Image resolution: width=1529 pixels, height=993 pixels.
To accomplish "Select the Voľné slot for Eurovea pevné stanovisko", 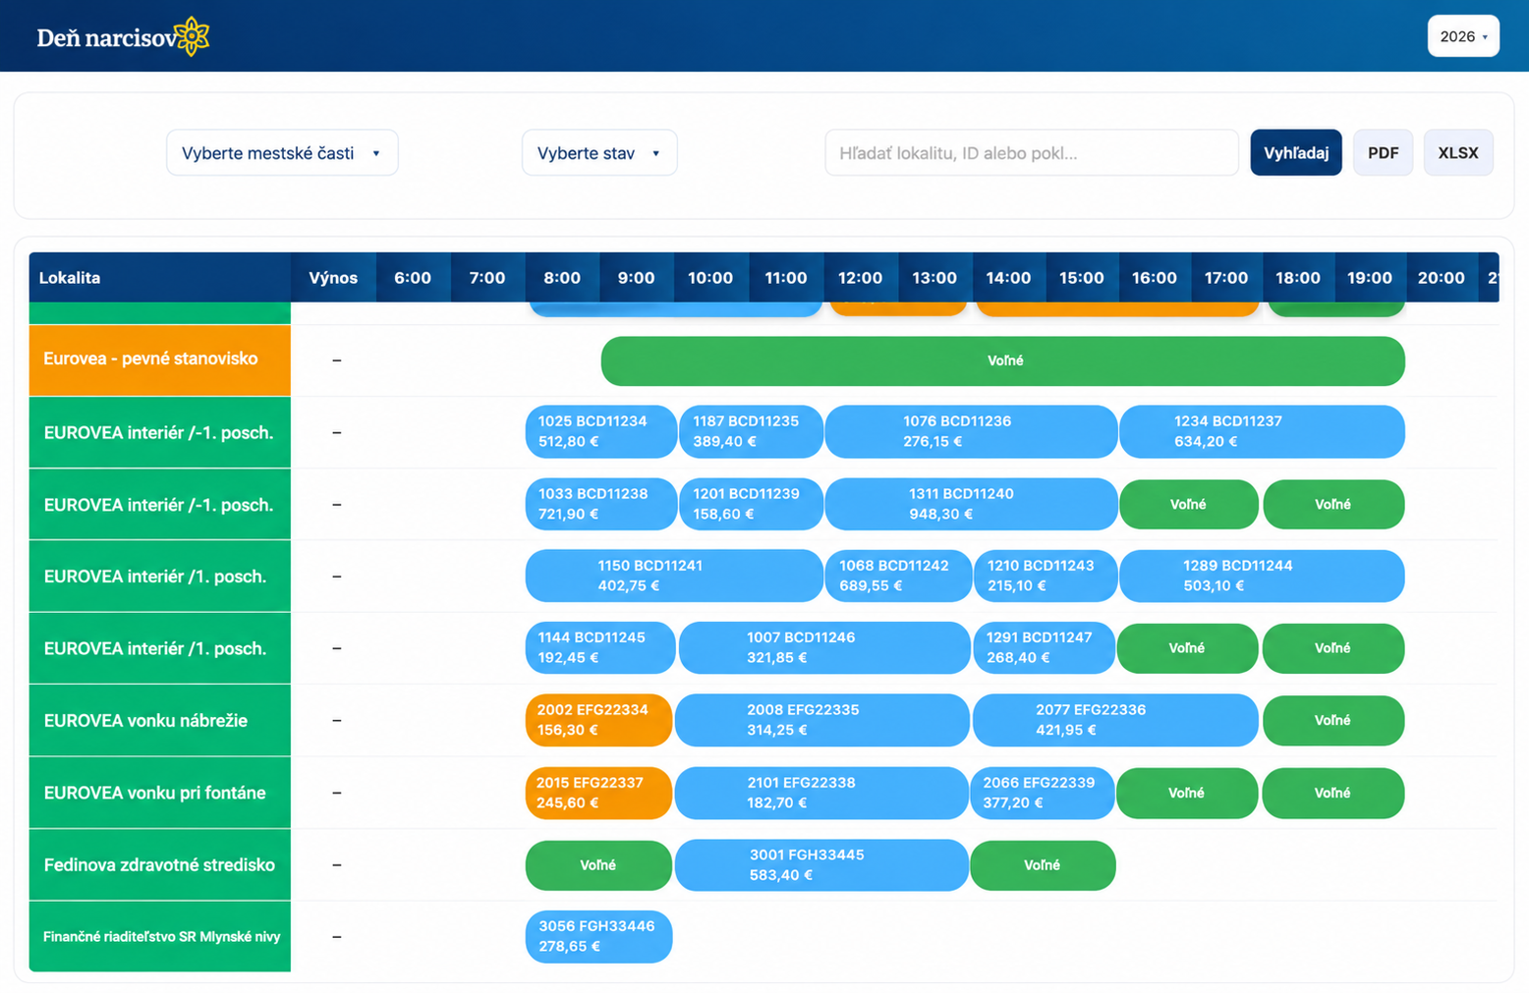I will [x=1003, y=360].
